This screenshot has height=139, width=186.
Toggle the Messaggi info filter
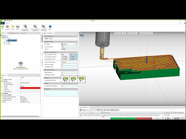click(115, 110)
